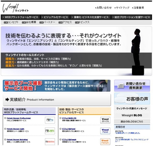Select the Visual Pamph badge
The height and width of the screenshot is (146, 153).
(x=105, y=141)
